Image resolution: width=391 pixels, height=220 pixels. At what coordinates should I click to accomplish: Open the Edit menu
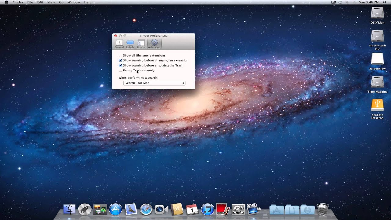(40, 2)
